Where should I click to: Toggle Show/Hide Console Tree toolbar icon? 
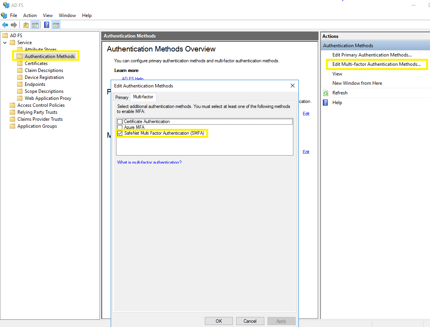click(x=35, y=25)
